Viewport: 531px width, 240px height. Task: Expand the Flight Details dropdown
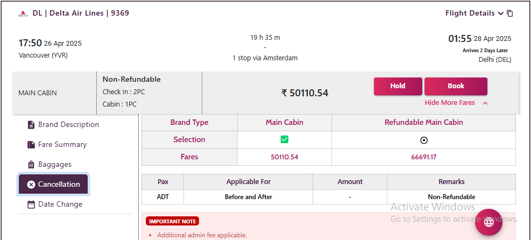(x=475, y=13)
